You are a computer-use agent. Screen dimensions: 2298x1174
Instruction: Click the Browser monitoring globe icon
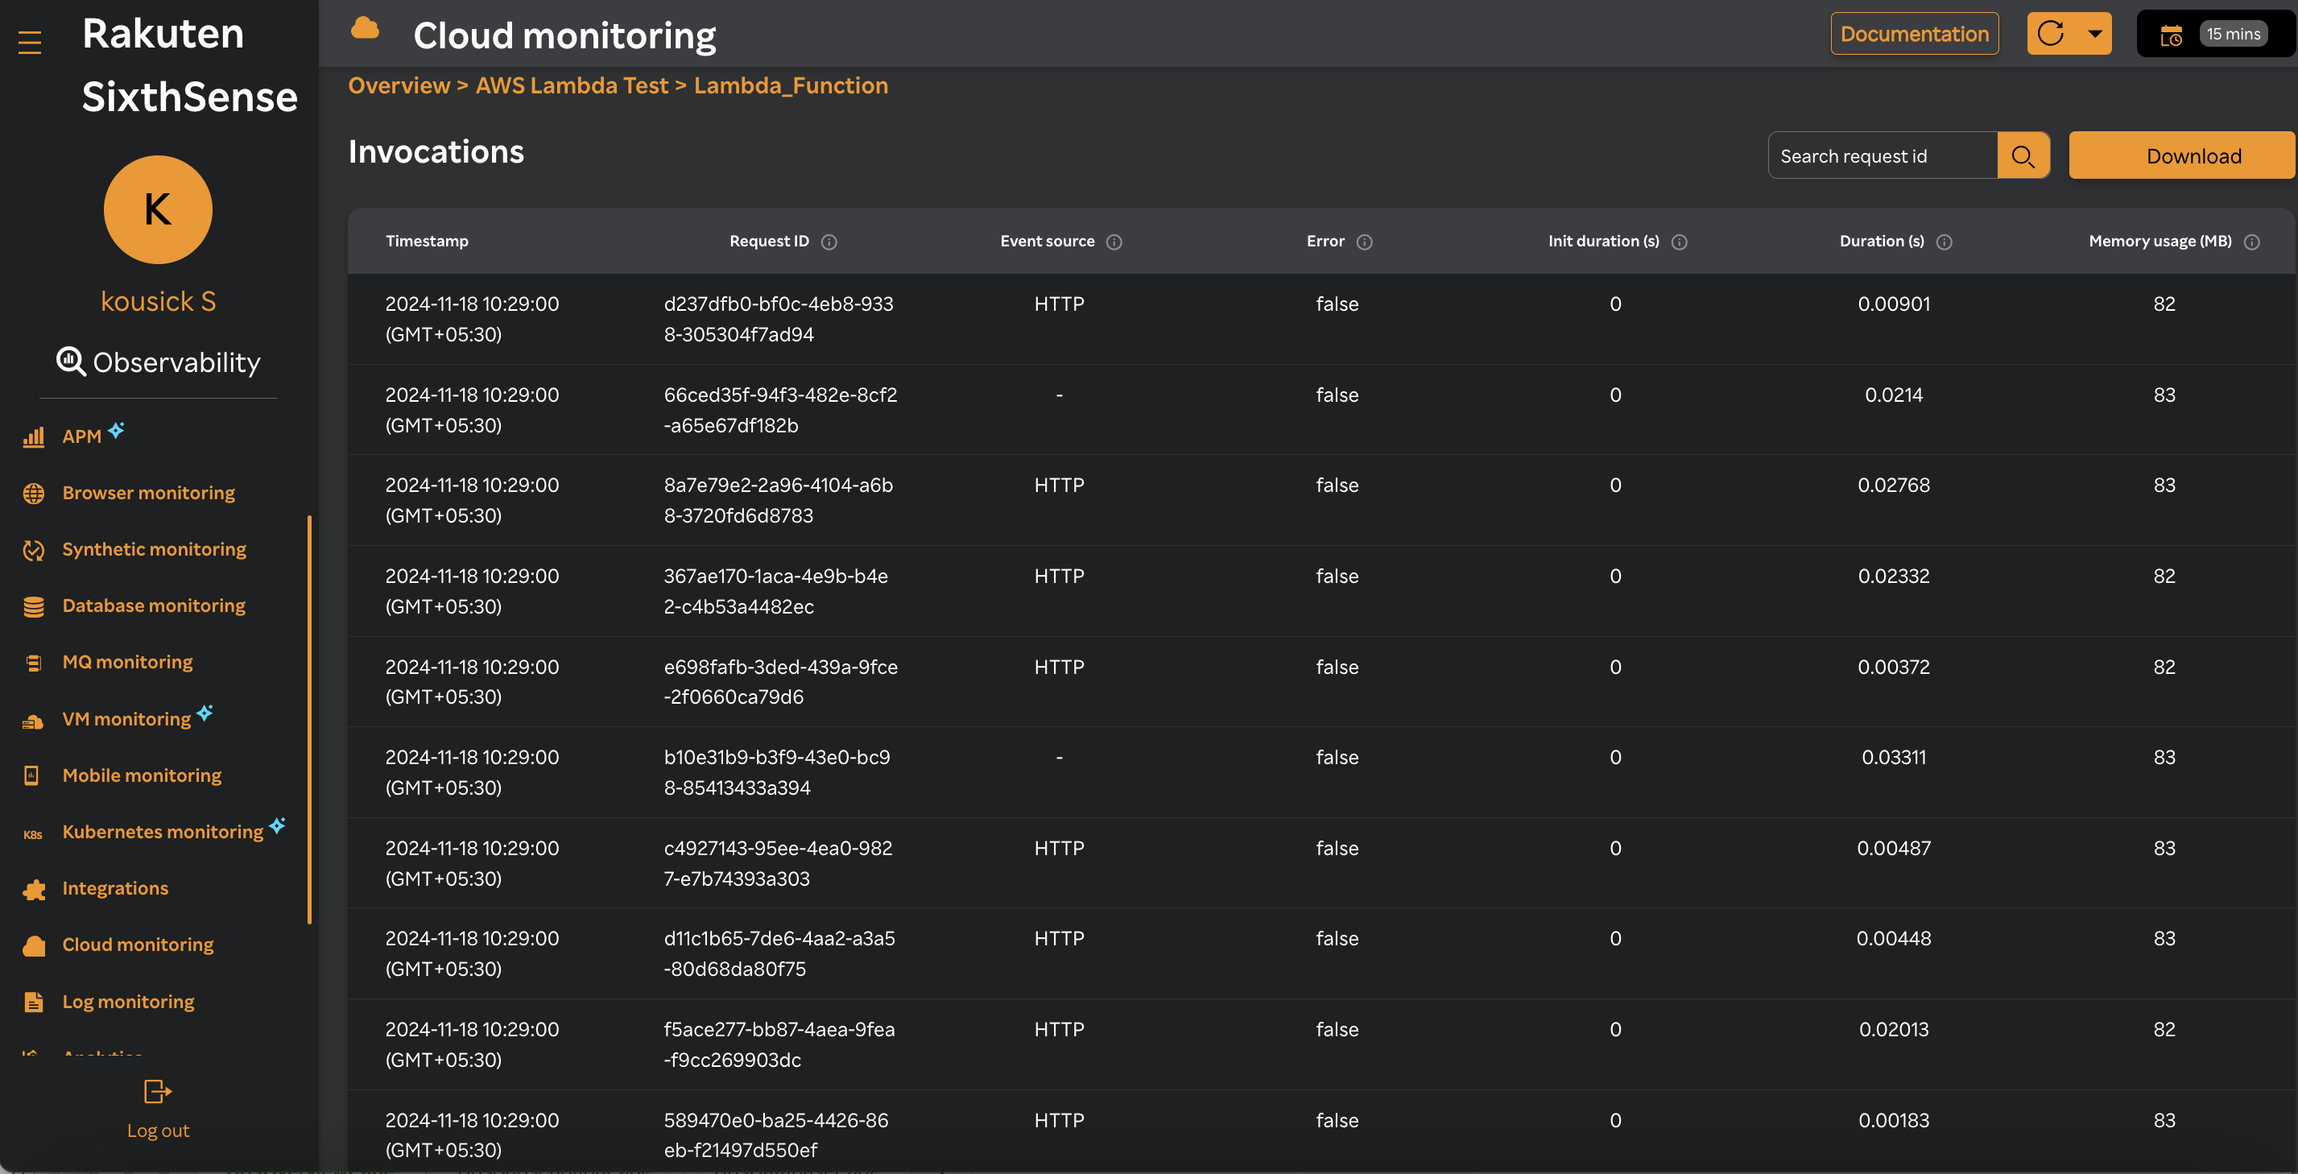tap(33, 493)
